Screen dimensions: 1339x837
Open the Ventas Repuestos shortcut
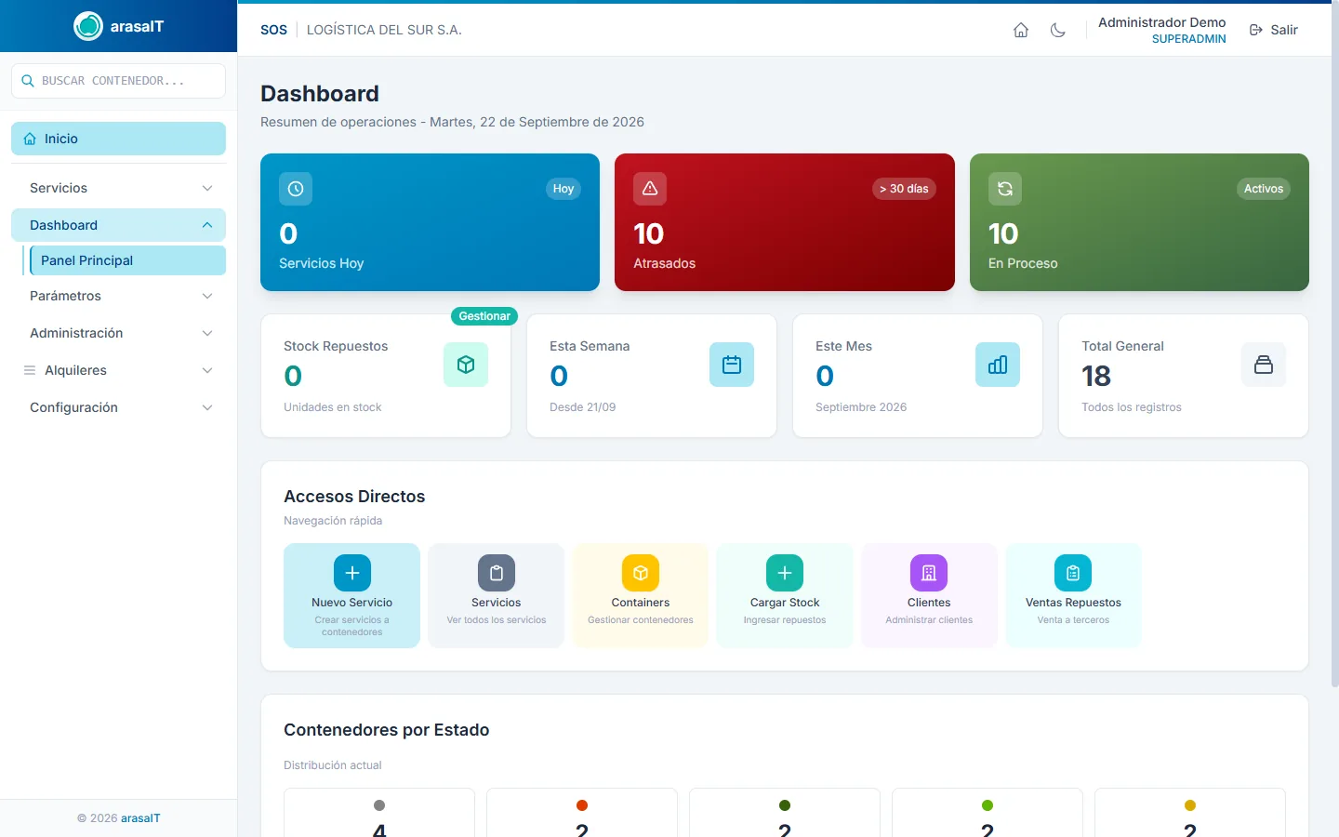(x=1073, y=595)
